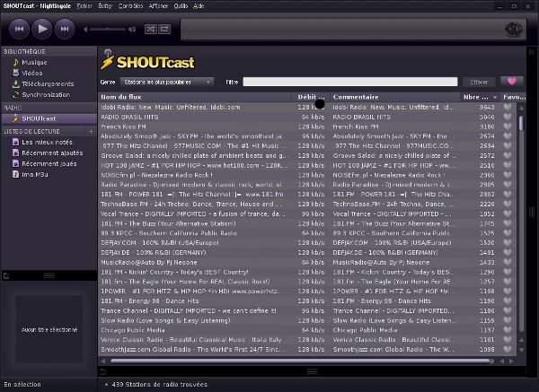Mute with the small speaker icon
Screen dimensions: 539x392
click(x=85, y=30)
